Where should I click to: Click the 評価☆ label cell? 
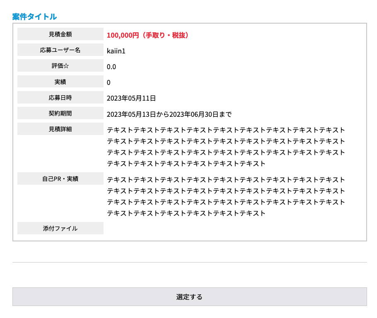click(x=60, y=66)
